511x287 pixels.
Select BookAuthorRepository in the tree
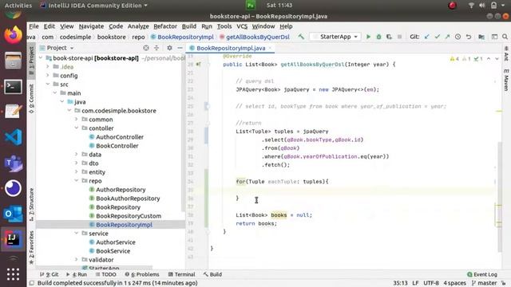[128, 199]
